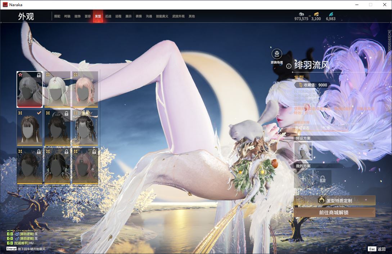Click the preset hairstyle thumbnail under 预设方案
Image resolution: width=392 pixels, height=254 pixels.
[x=303, y=151]
